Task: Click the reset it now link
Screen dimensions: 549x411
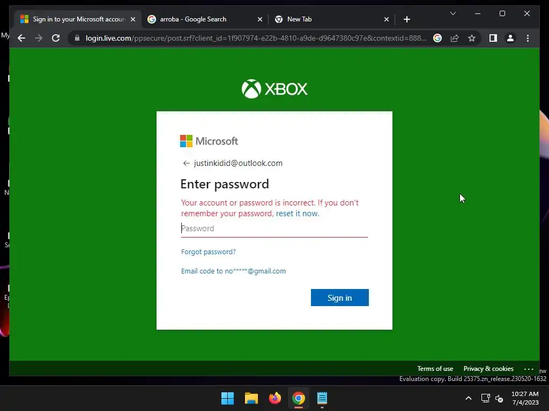Action: 297,214
